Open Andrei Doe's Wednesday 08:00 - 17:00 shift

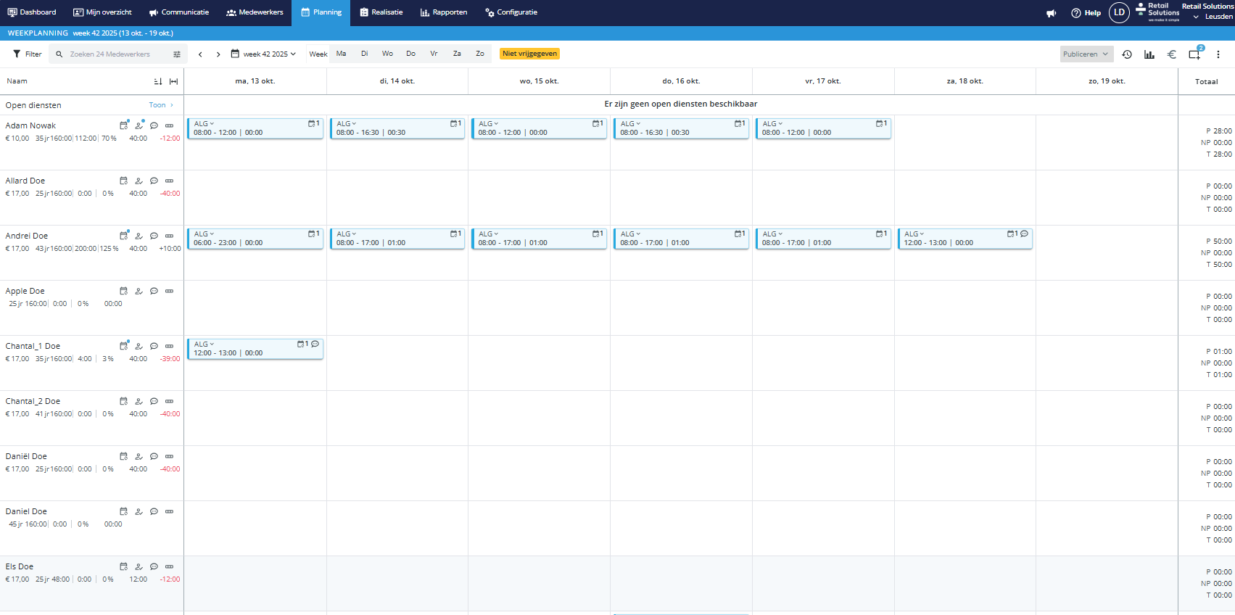click(539, 239)
